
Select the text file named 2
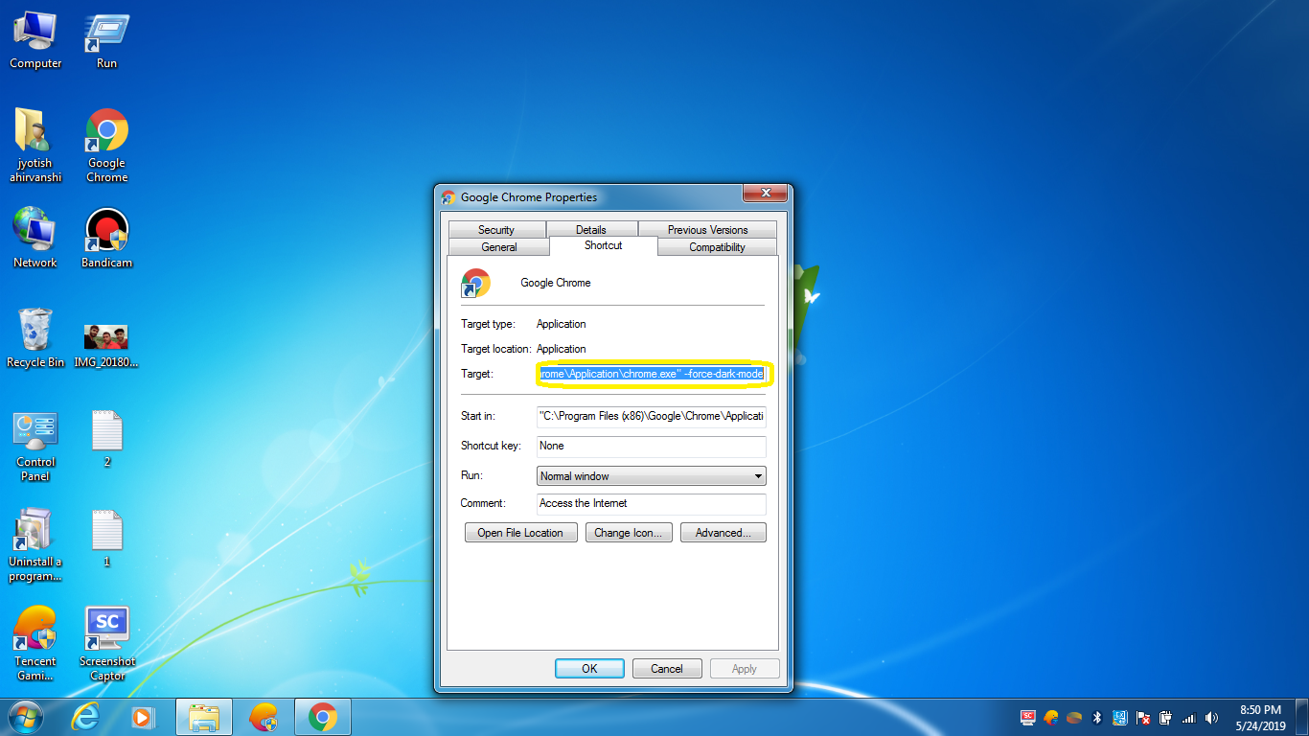click(106, 438)
